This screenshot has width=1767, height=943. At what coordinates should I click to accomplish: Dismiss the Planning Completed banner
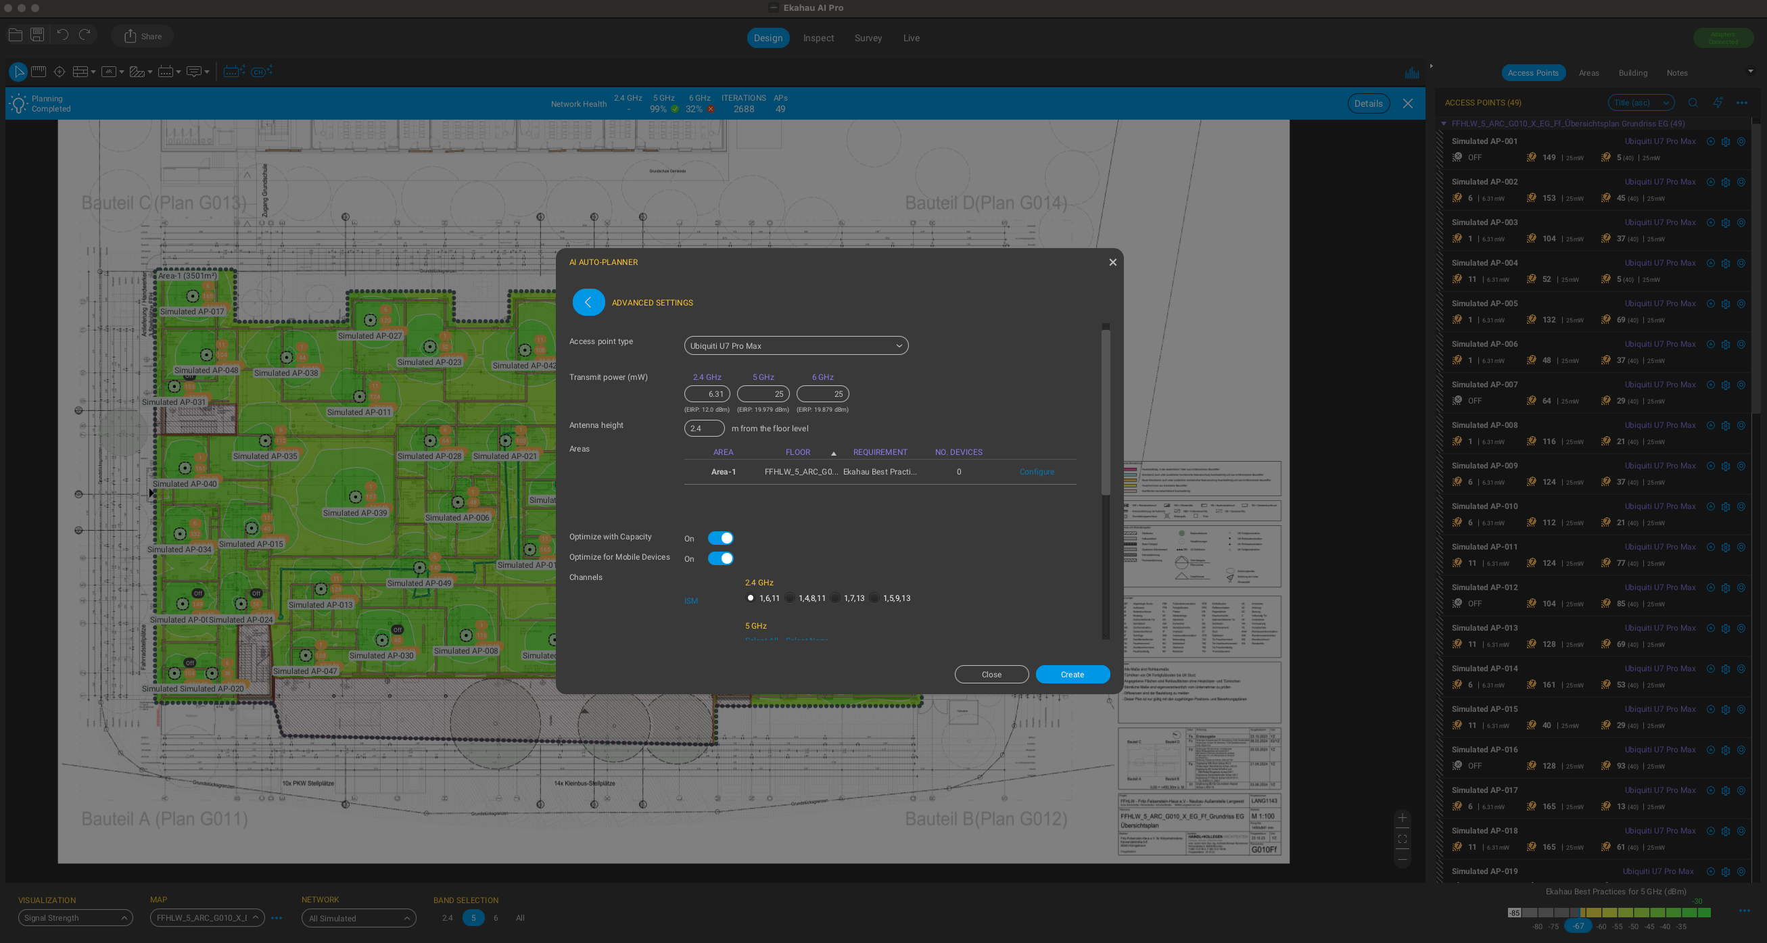tap(1407, 103)
